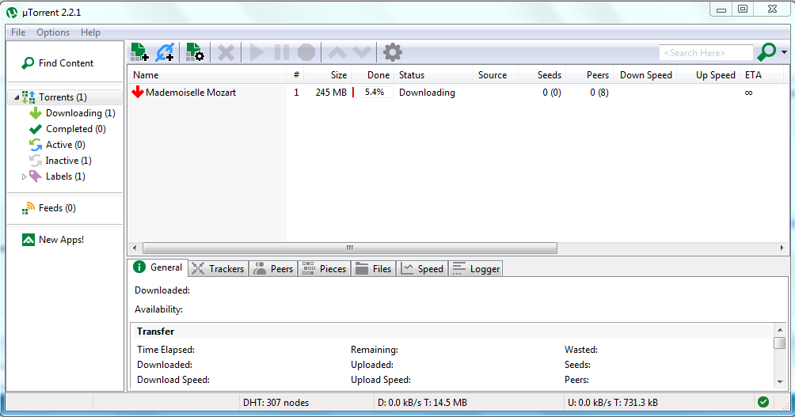The height and width of the screenshot is (417, 795).
Task: Click upload rate status bar entry
Action: click(612, 402)
